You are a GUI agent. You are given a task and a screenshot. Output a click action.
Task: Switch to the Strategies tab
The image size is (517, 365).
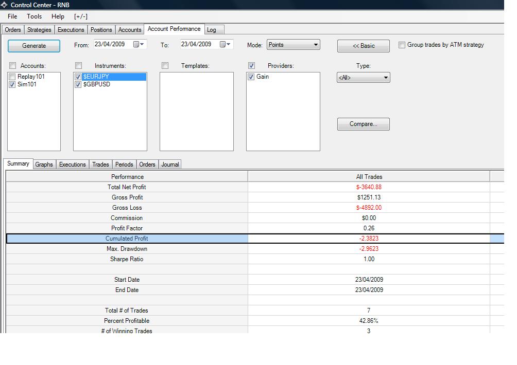pos(39,30)
